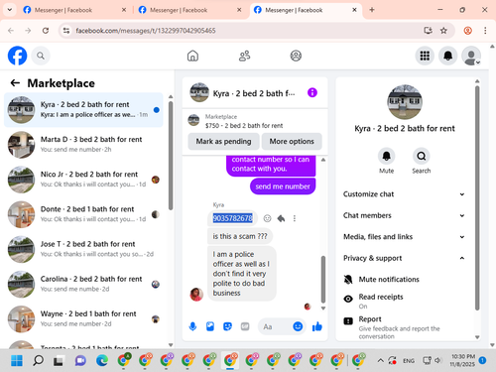Viewport: 496px width, 372px height.
Task: Launch Microsoft Edge from the taskbar
Action: click(x=102, y=360)
